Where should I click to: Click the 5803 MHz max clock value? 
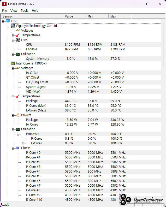[x=118, y=171]
